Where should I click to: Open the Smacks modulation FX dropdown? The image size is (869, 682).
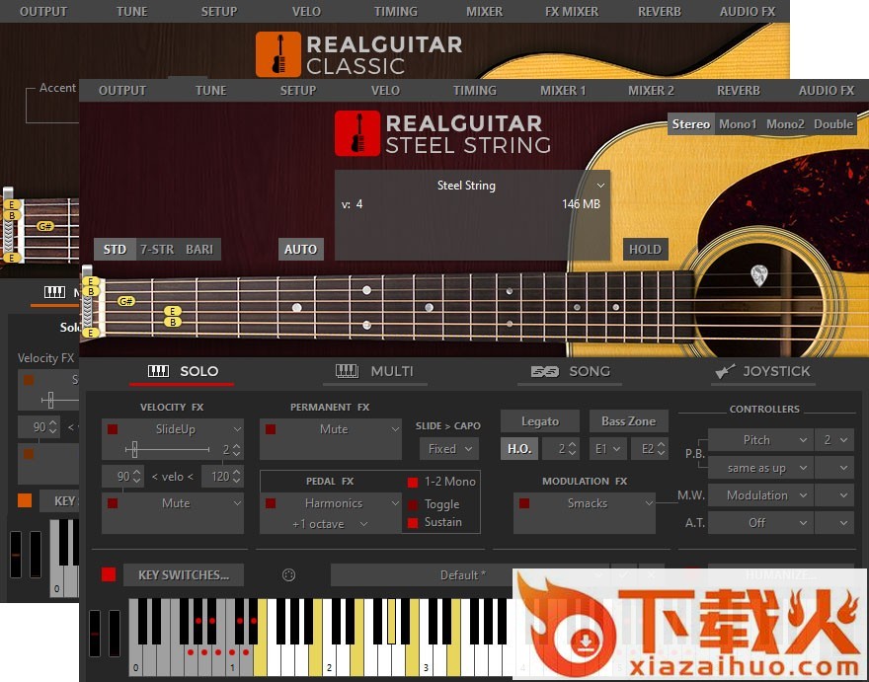[x=649, y=503]
